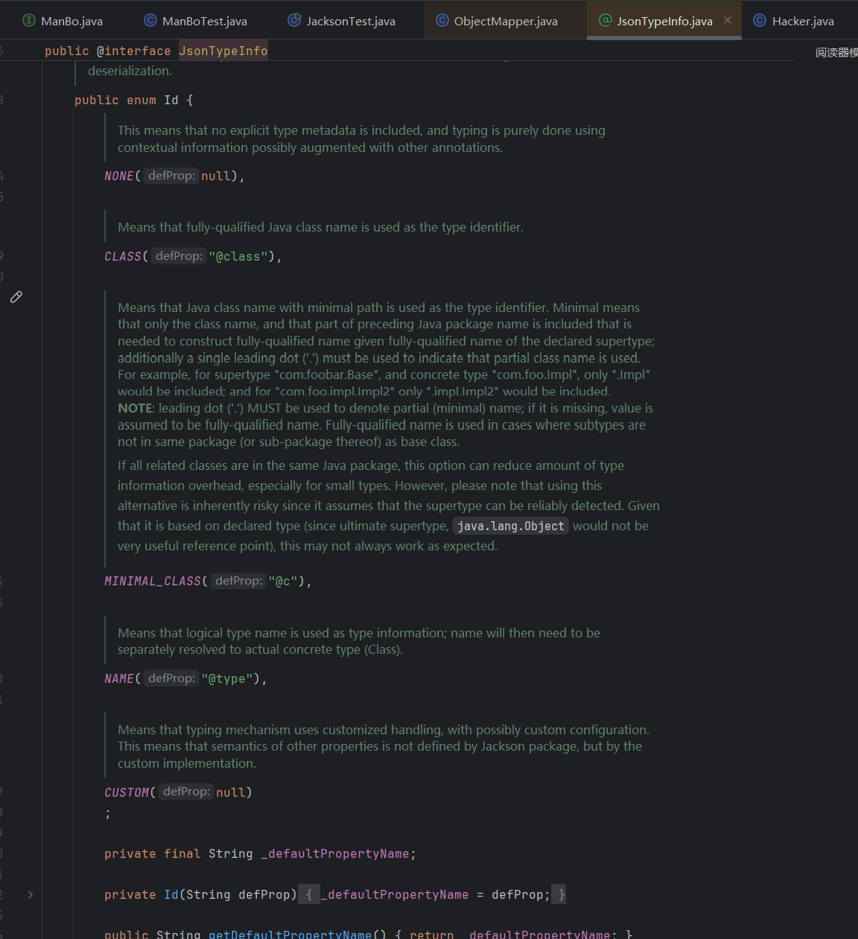Click the getDefaultPropertyName method name
This screenshot has width=858, height=939.
(290, 934)
